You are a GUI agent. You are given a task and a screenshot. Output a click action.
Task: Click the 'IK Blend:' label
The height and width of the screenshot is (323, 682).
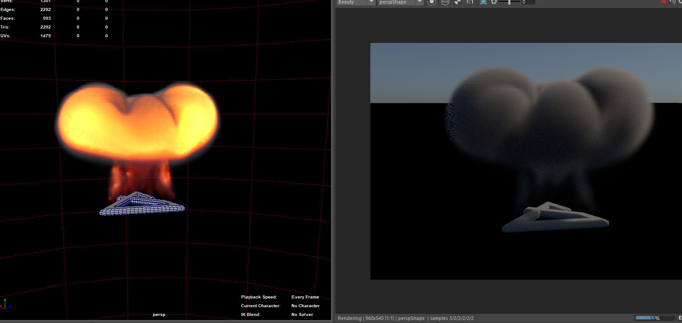(251, 315)
